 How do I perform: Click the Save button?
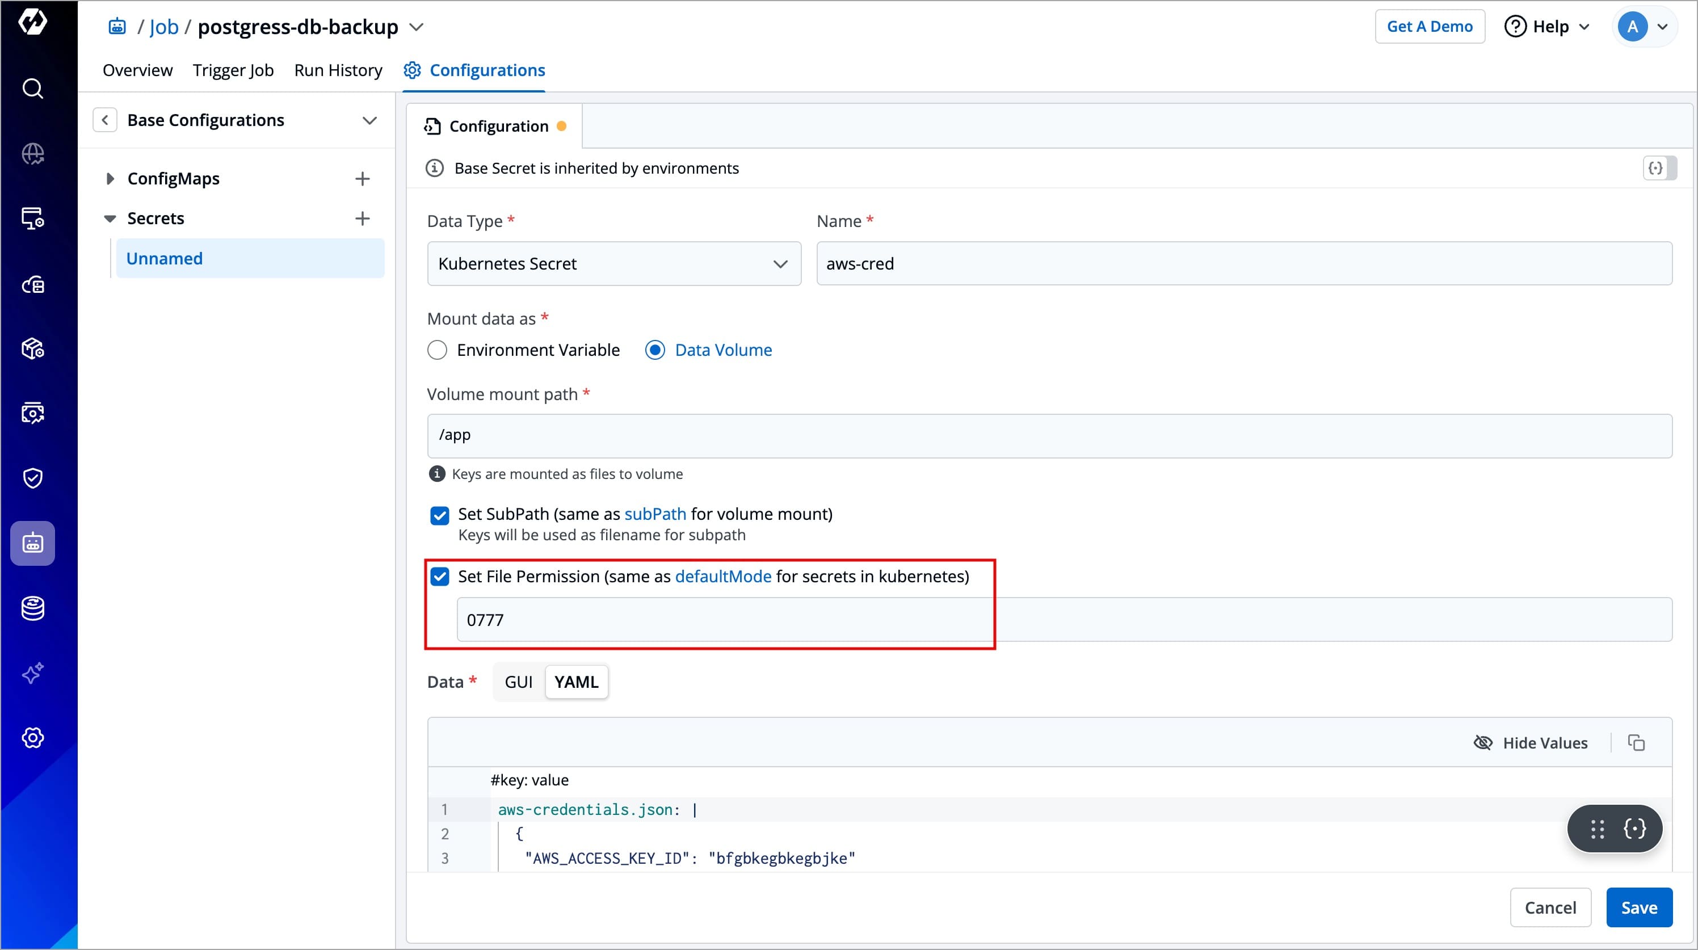1638,908
